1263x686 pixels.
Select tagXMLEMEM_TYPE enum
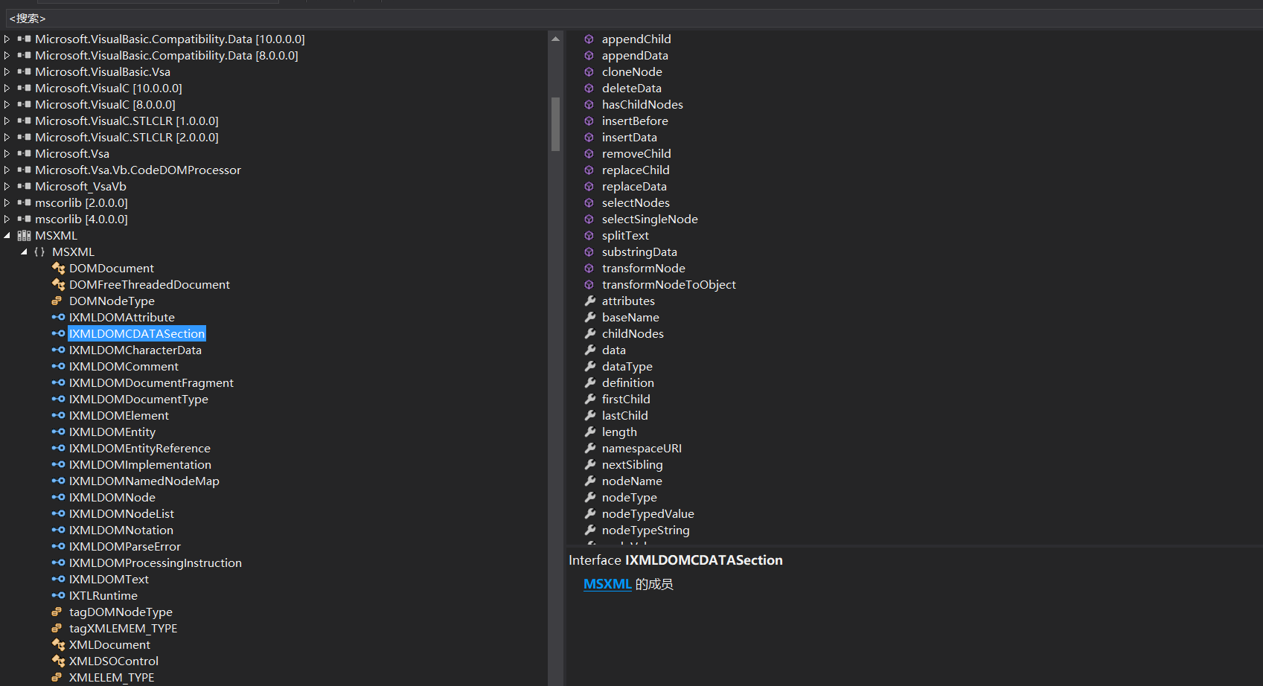123,628
